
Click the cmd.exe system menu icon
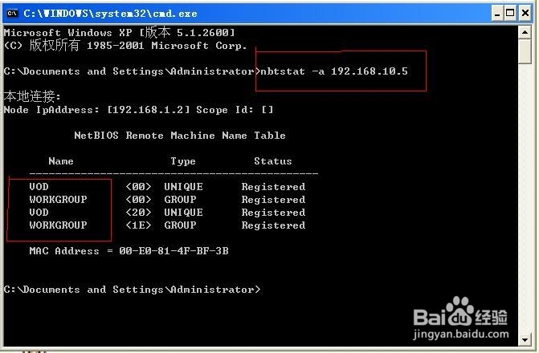12,13
